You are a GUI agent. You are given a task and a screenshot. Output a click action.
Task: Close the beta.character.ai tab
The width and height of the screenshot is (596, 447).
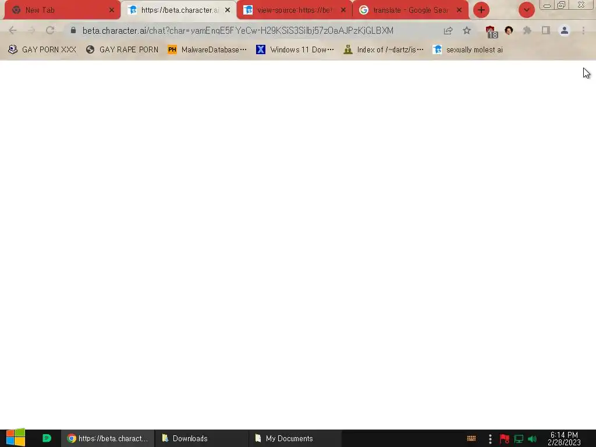click(228, 10)
